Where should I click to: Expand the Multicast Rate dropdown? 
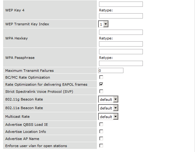click(x=108, y=117)
